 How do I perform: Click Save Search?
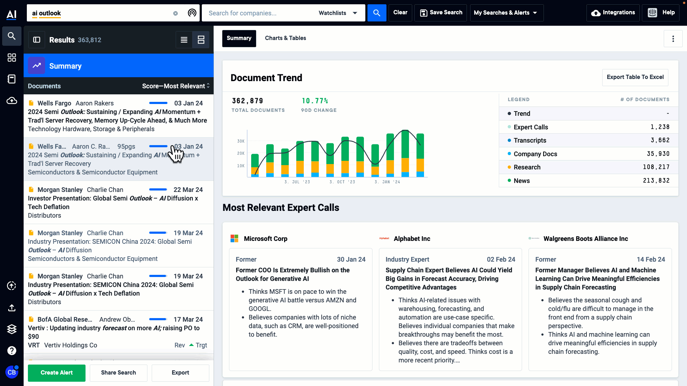click(441, 13)
